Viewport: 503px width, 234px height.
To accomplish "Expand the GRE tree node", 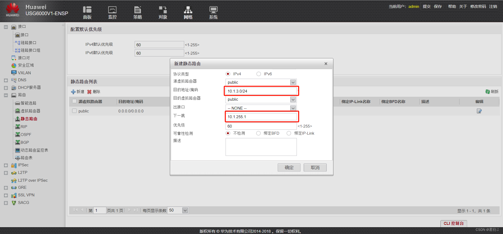I will pos(6,188).
